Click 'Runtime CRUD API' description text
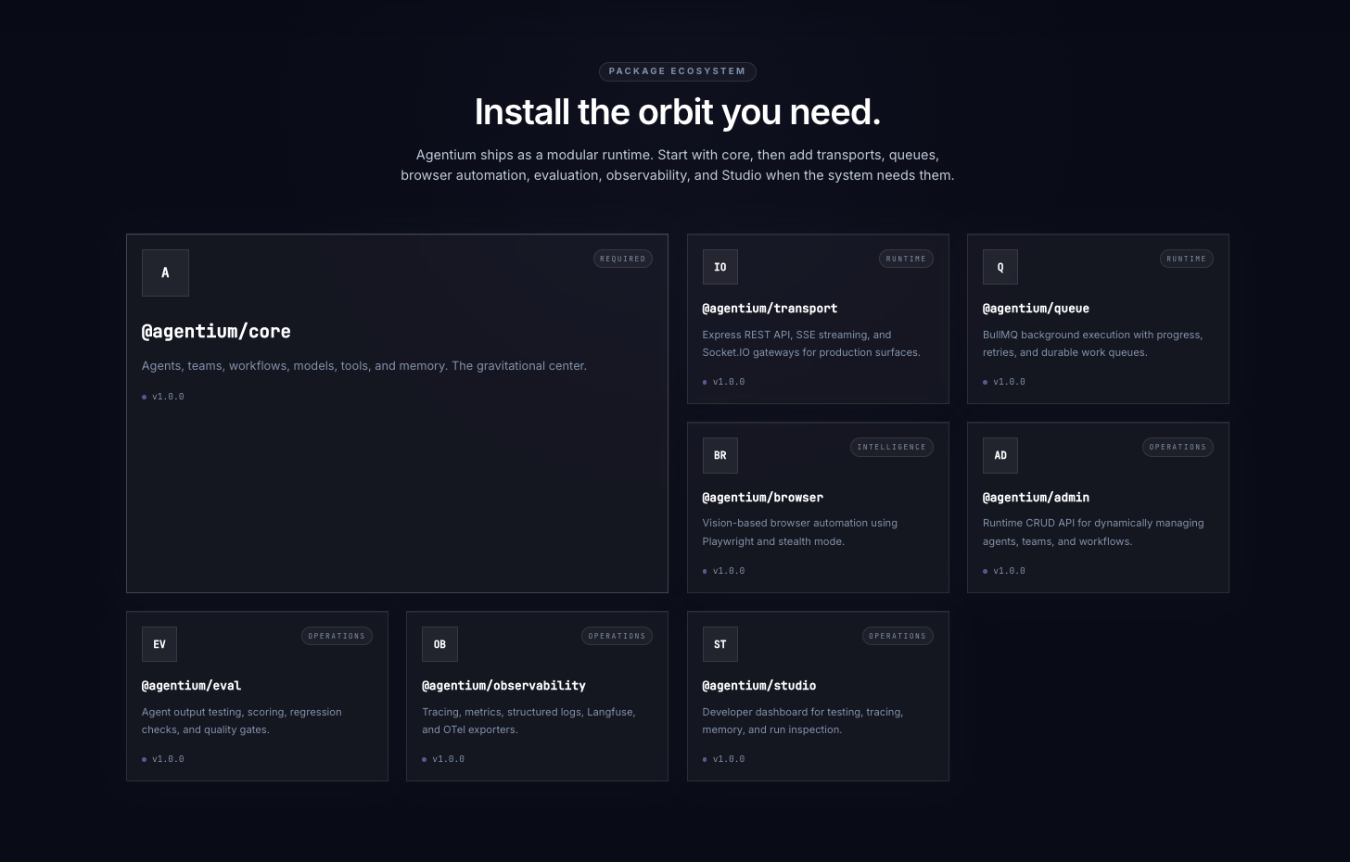This screenshot has height=862, width=1350. pos(1093,532)
